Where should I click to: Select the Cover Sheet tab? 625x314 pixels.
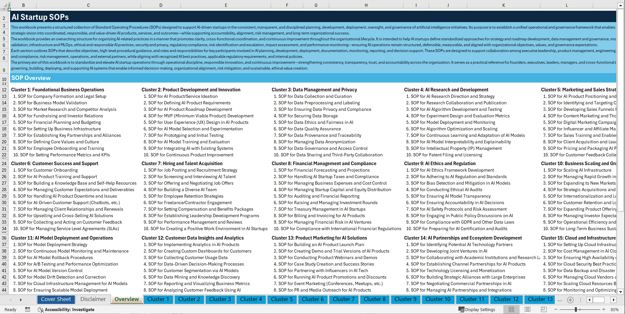pyautogui.click(x=56, y=299)
